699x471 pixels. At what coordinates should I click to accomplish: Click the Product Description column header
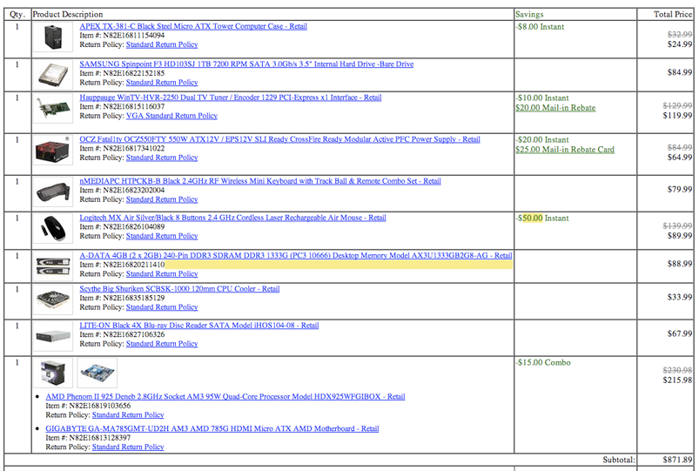68,14
